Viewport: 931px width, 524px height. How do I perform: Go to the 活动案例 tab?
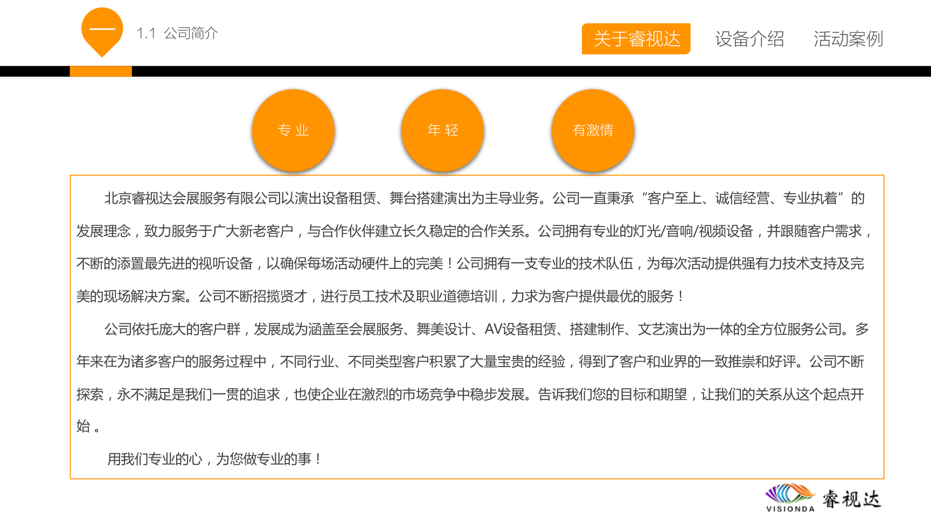(848, 39)
